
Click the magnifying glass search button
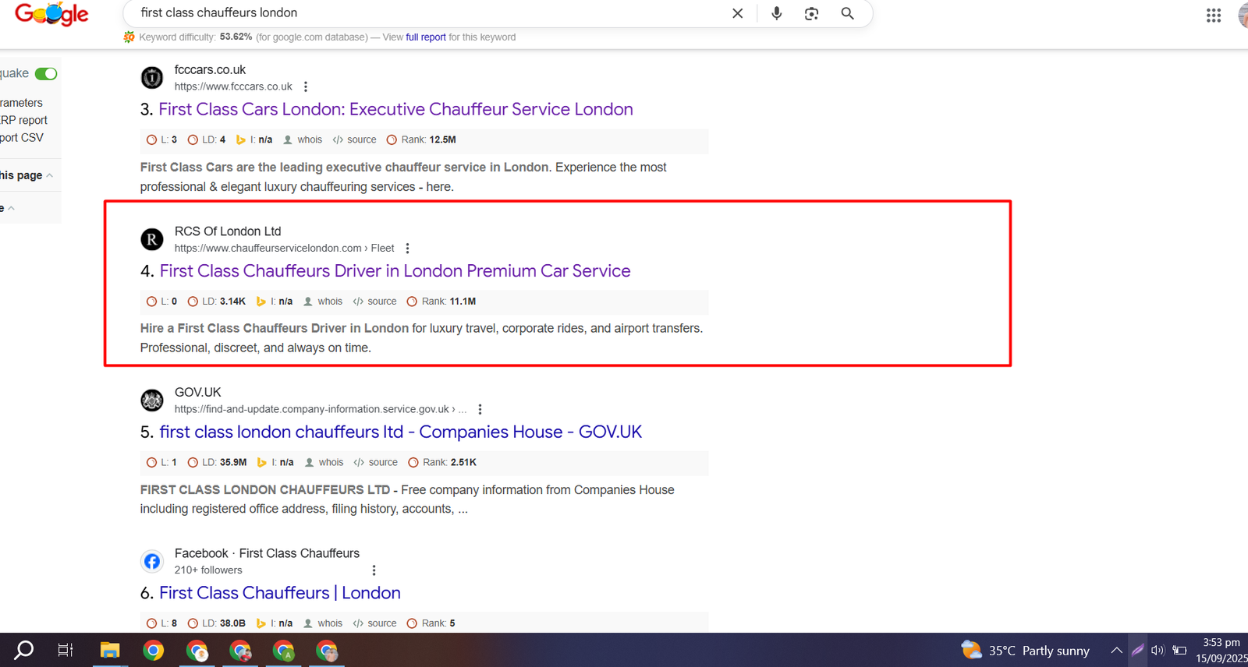click(847, 13)
